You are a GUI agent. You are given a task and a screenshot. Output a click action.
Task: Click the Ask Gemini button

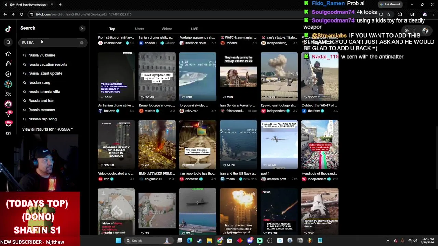point(389,4)
